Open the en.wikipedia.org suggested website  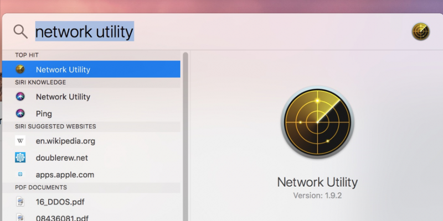point(91,141)
